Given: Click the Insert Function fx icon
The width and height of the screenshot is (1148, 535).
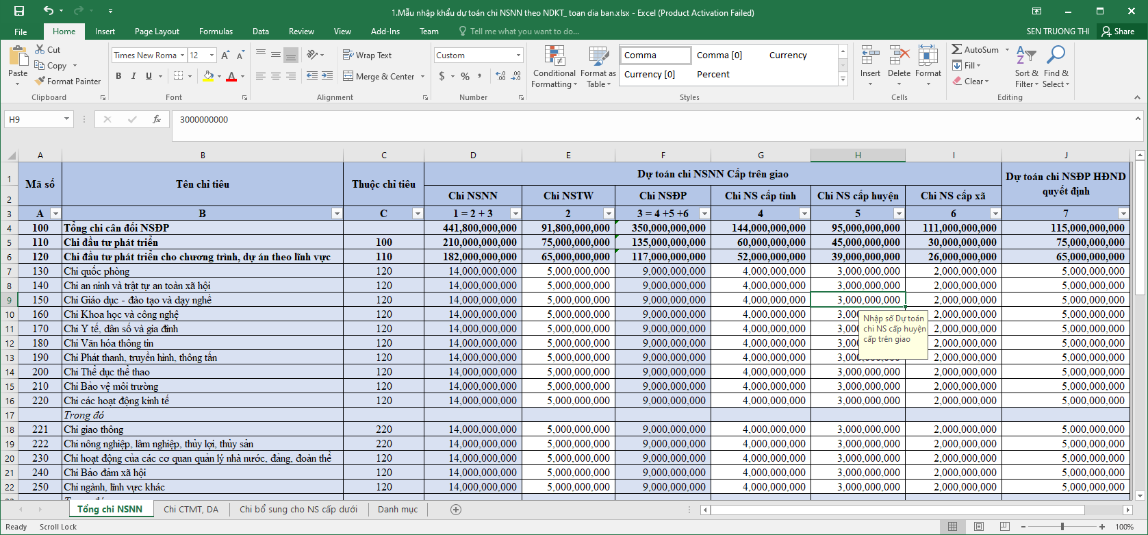Looking at the screenshot, I should pos(157,119).
